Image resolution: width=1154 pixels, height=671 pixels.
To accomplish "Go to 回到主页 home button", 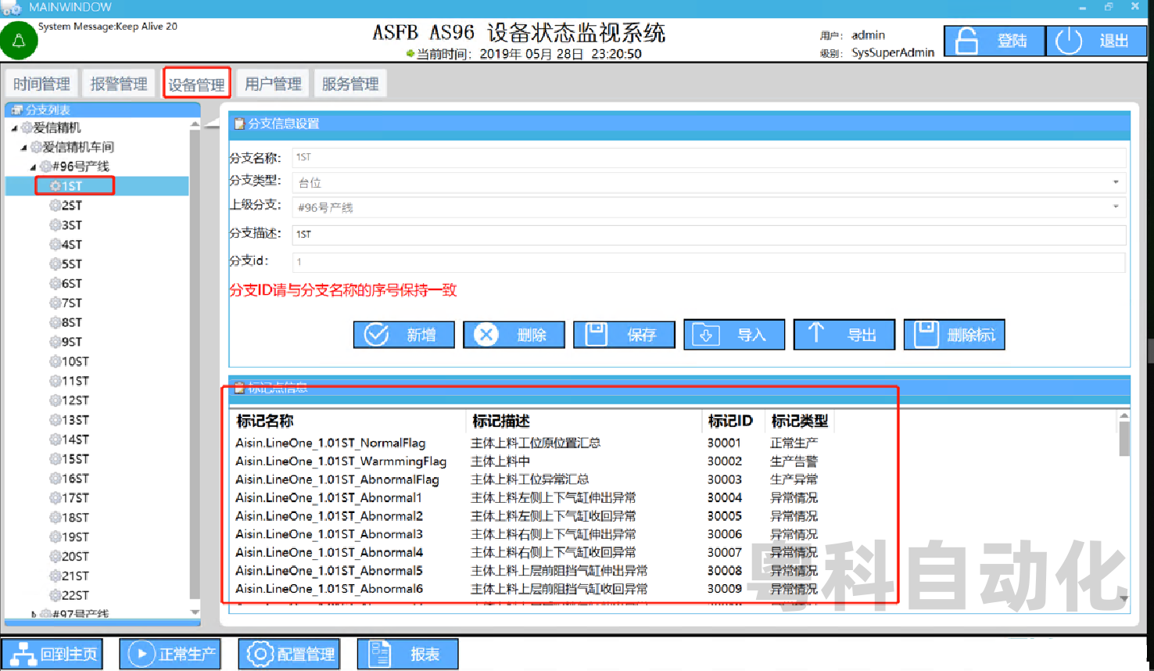I will click(52, 654).
